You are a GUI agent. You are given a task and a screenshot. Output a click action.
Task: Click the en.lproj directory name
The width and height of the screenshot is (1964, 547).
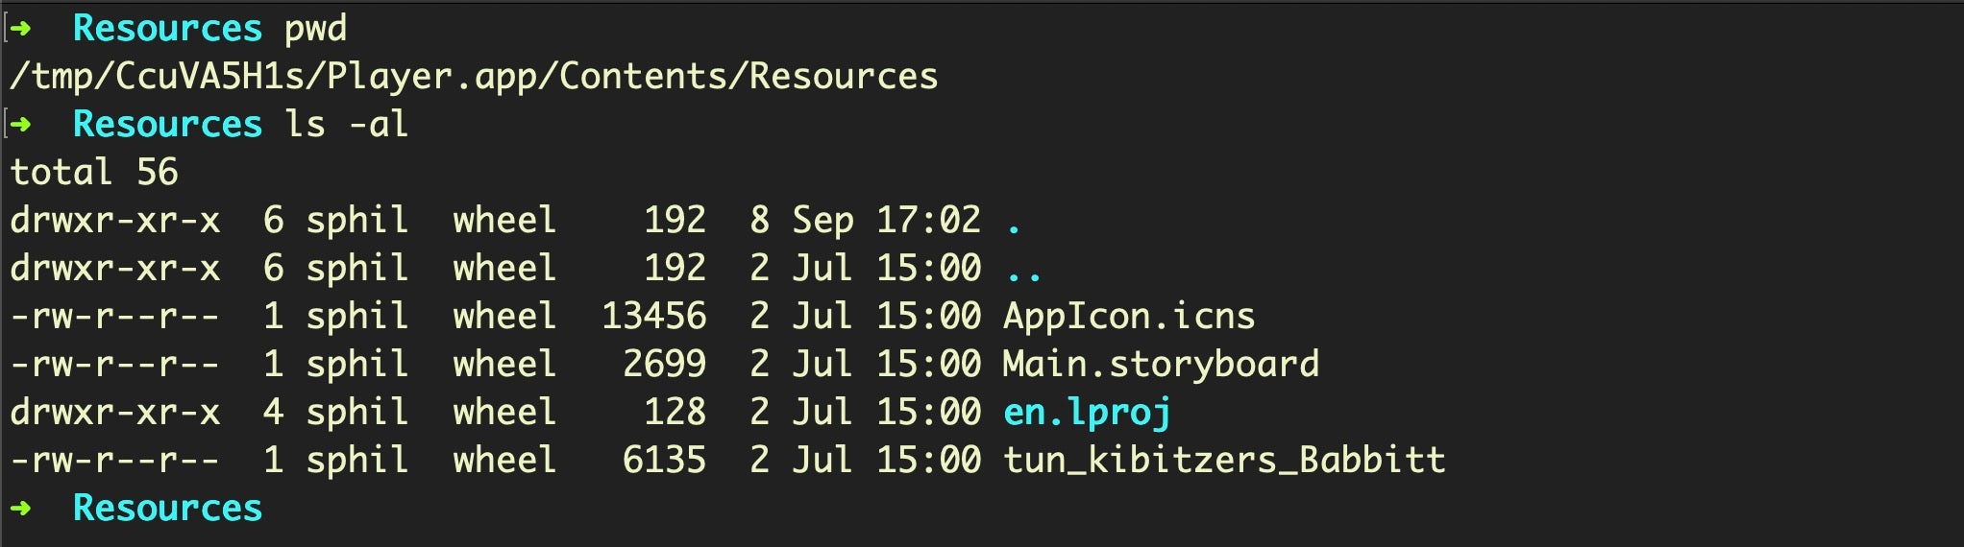point(1087,413)
